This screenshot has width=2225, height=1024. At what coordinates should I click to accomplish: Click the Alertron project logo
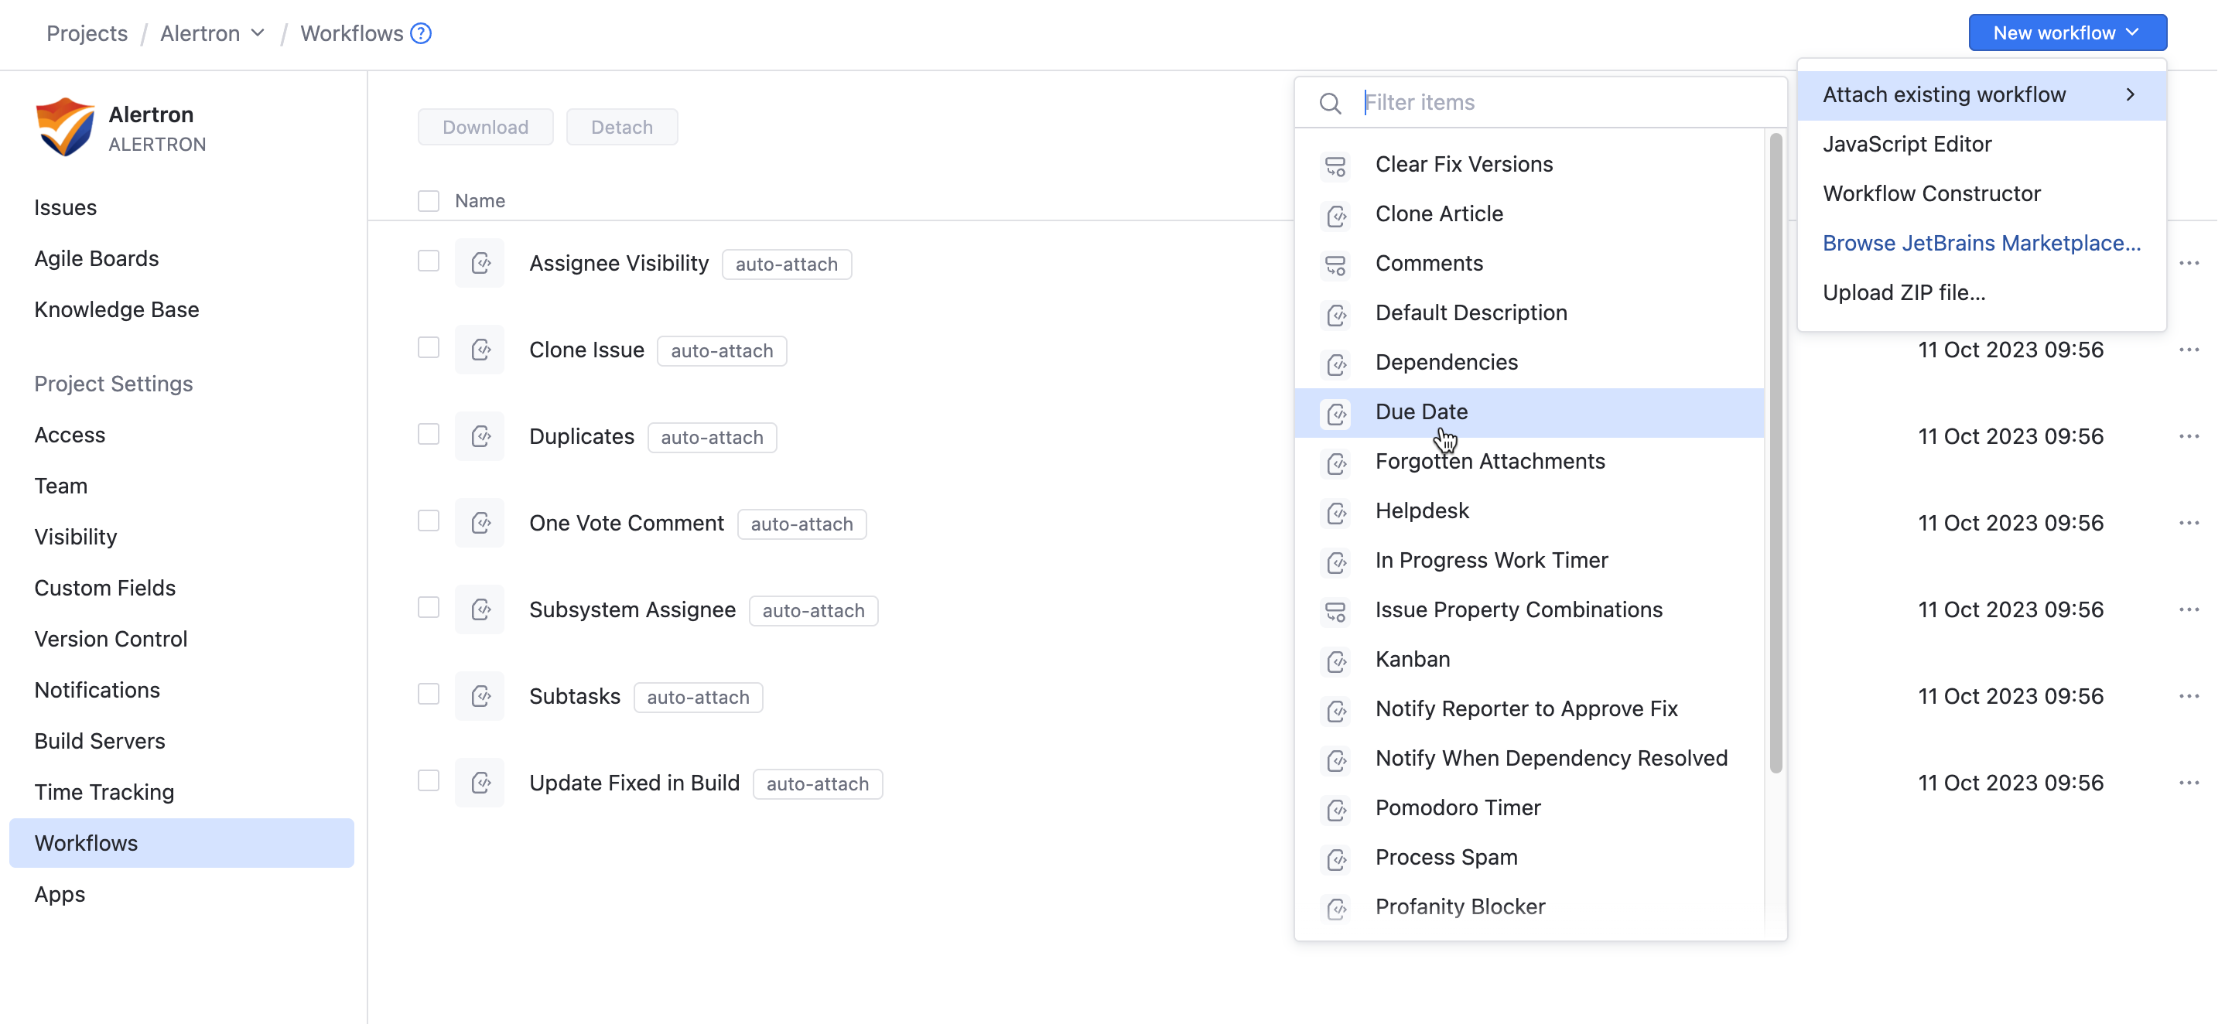point(63,126)
